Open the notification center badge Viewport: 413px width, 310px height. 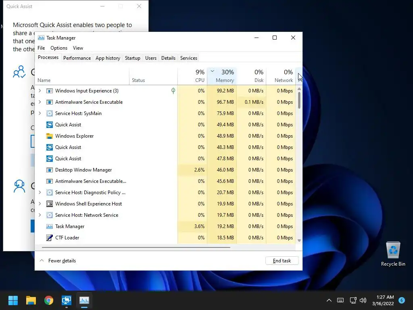[x=402, y=300]
